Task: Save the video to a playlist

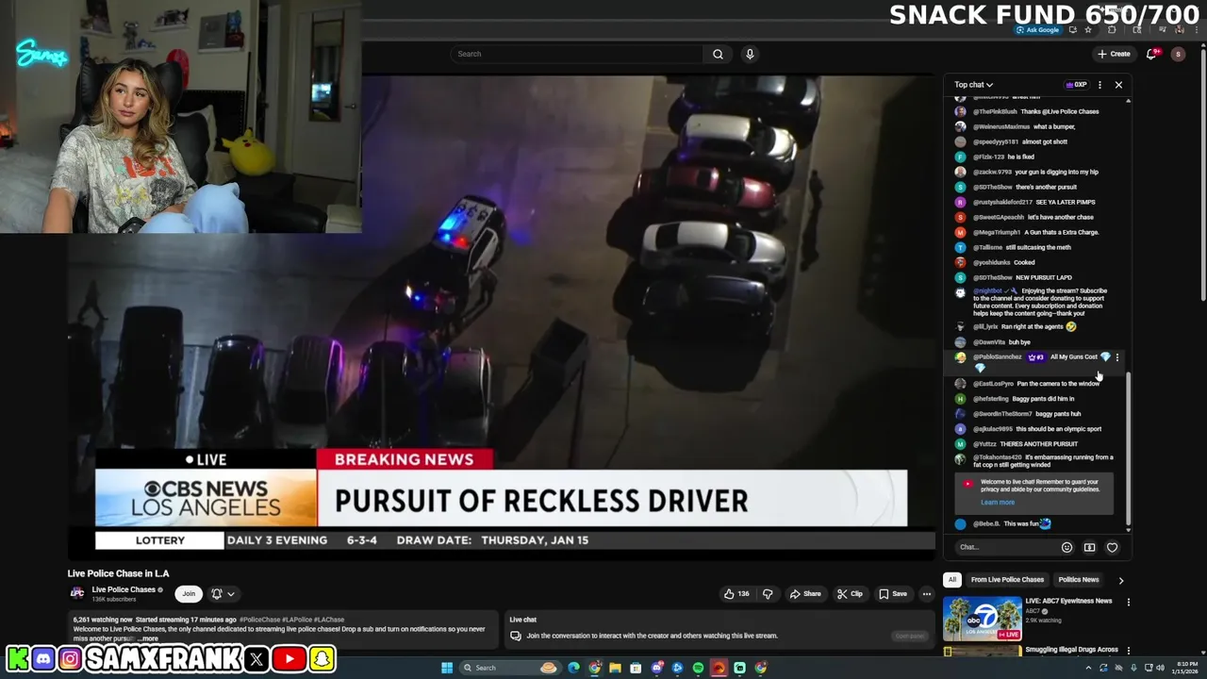Action: [893, 594]
